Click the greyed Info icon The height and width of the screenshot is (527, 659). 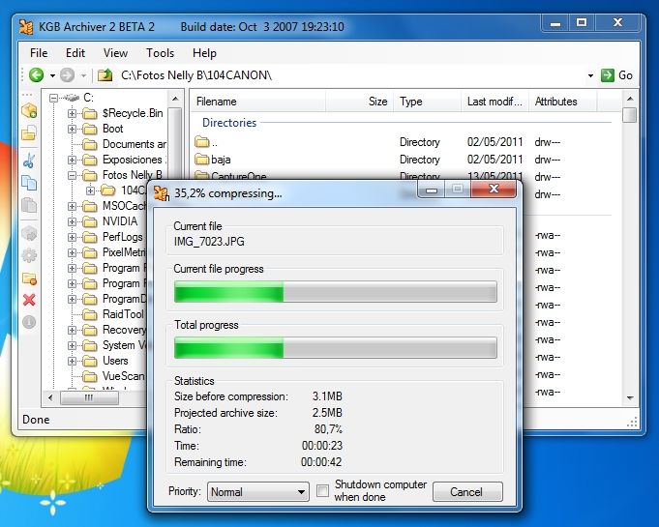pyautogui.click(x=29, y=322)
